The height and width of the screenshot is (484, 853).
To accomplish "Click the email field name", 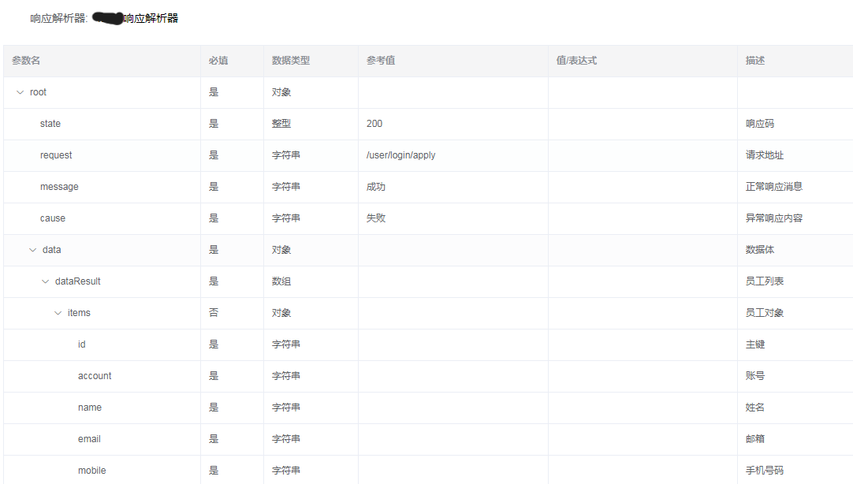I will (89, 439).
